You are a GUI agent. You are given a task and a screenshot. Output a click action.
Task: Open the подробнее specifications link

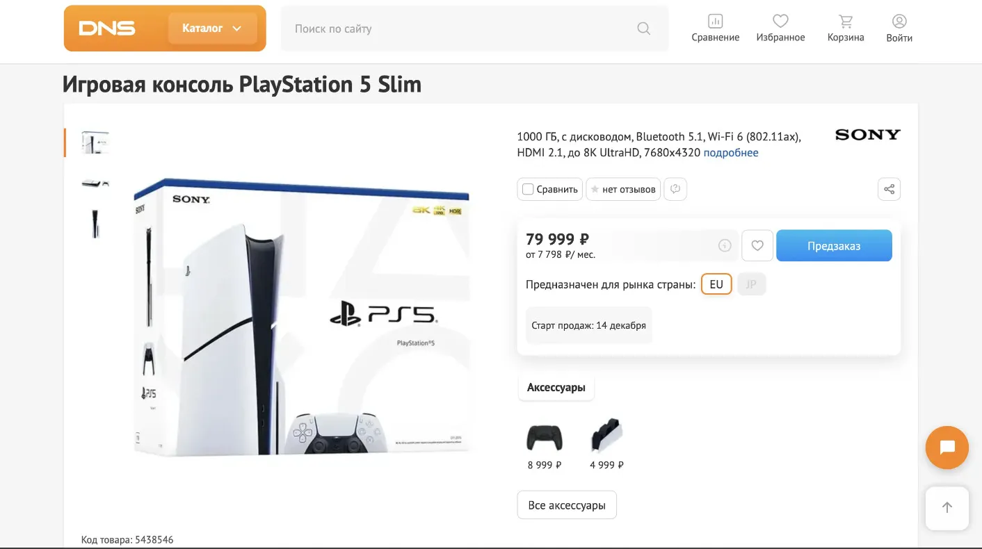(x=731, y=153)
